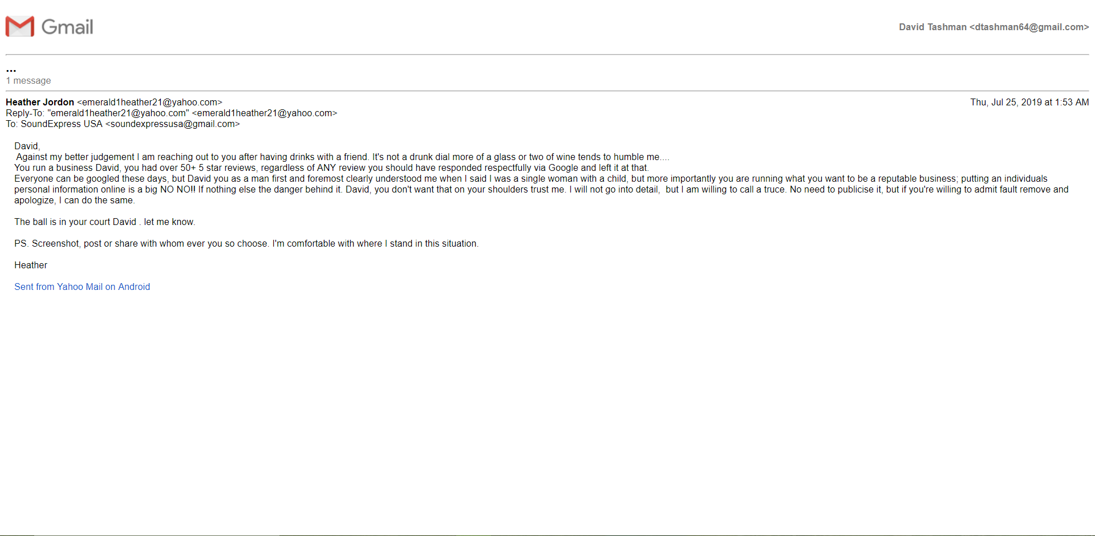
Task: Click the line The ball is in your court
Action: coord(105,222)
